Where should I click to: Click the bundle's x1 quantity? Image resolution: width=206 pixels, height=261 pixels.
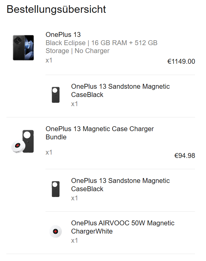click(49, 152)
